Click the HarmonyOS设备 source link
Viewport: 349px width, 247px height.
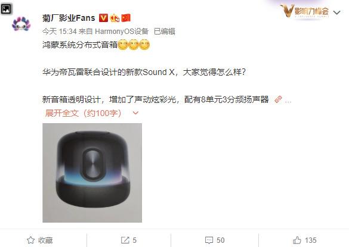pos(122,32)
